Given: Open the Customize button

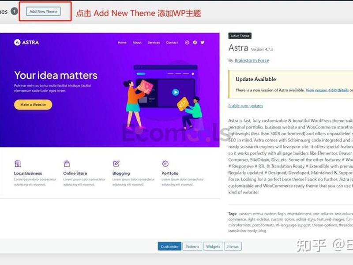Looking at the screenshot, I should click(x=169, y=246).
